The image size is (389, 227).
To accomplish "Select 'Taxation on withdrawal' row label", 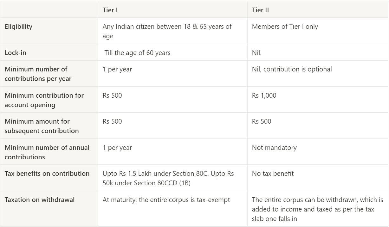I will click(40, 200).
